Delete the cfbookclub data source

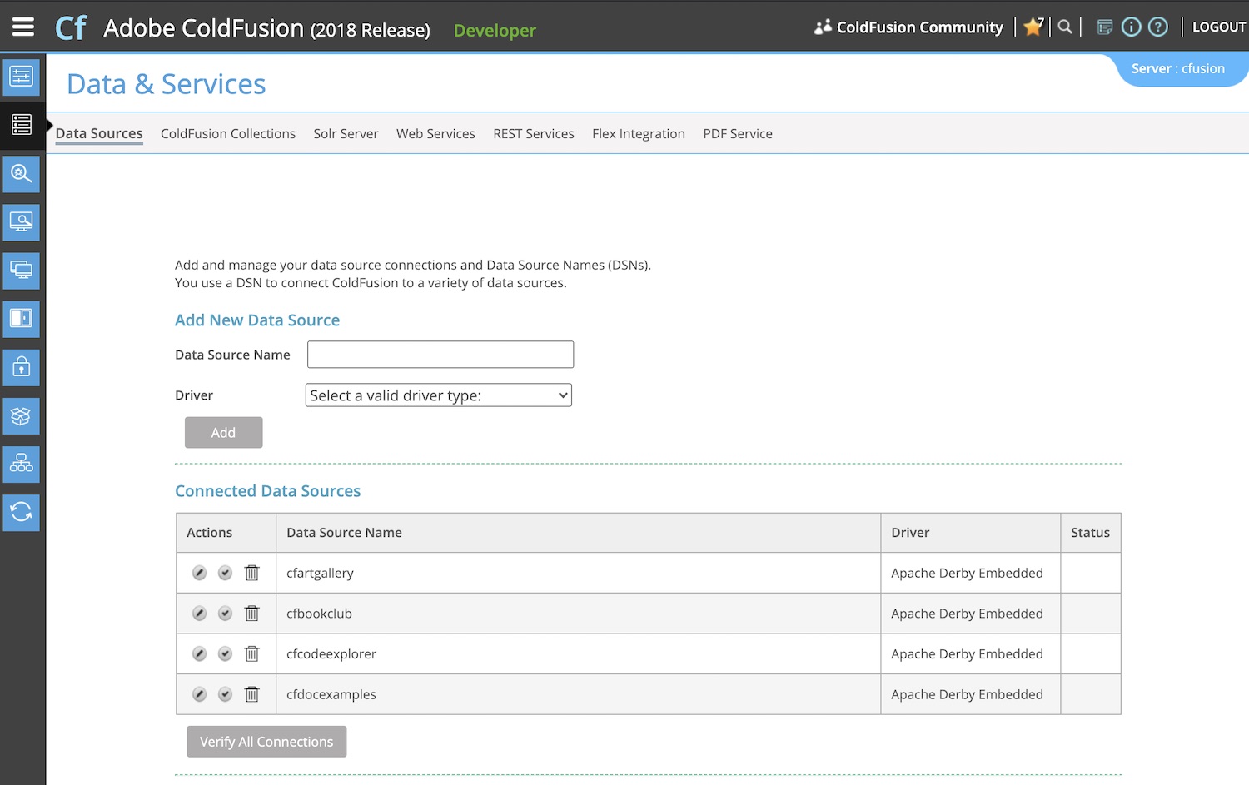[251, 614]
